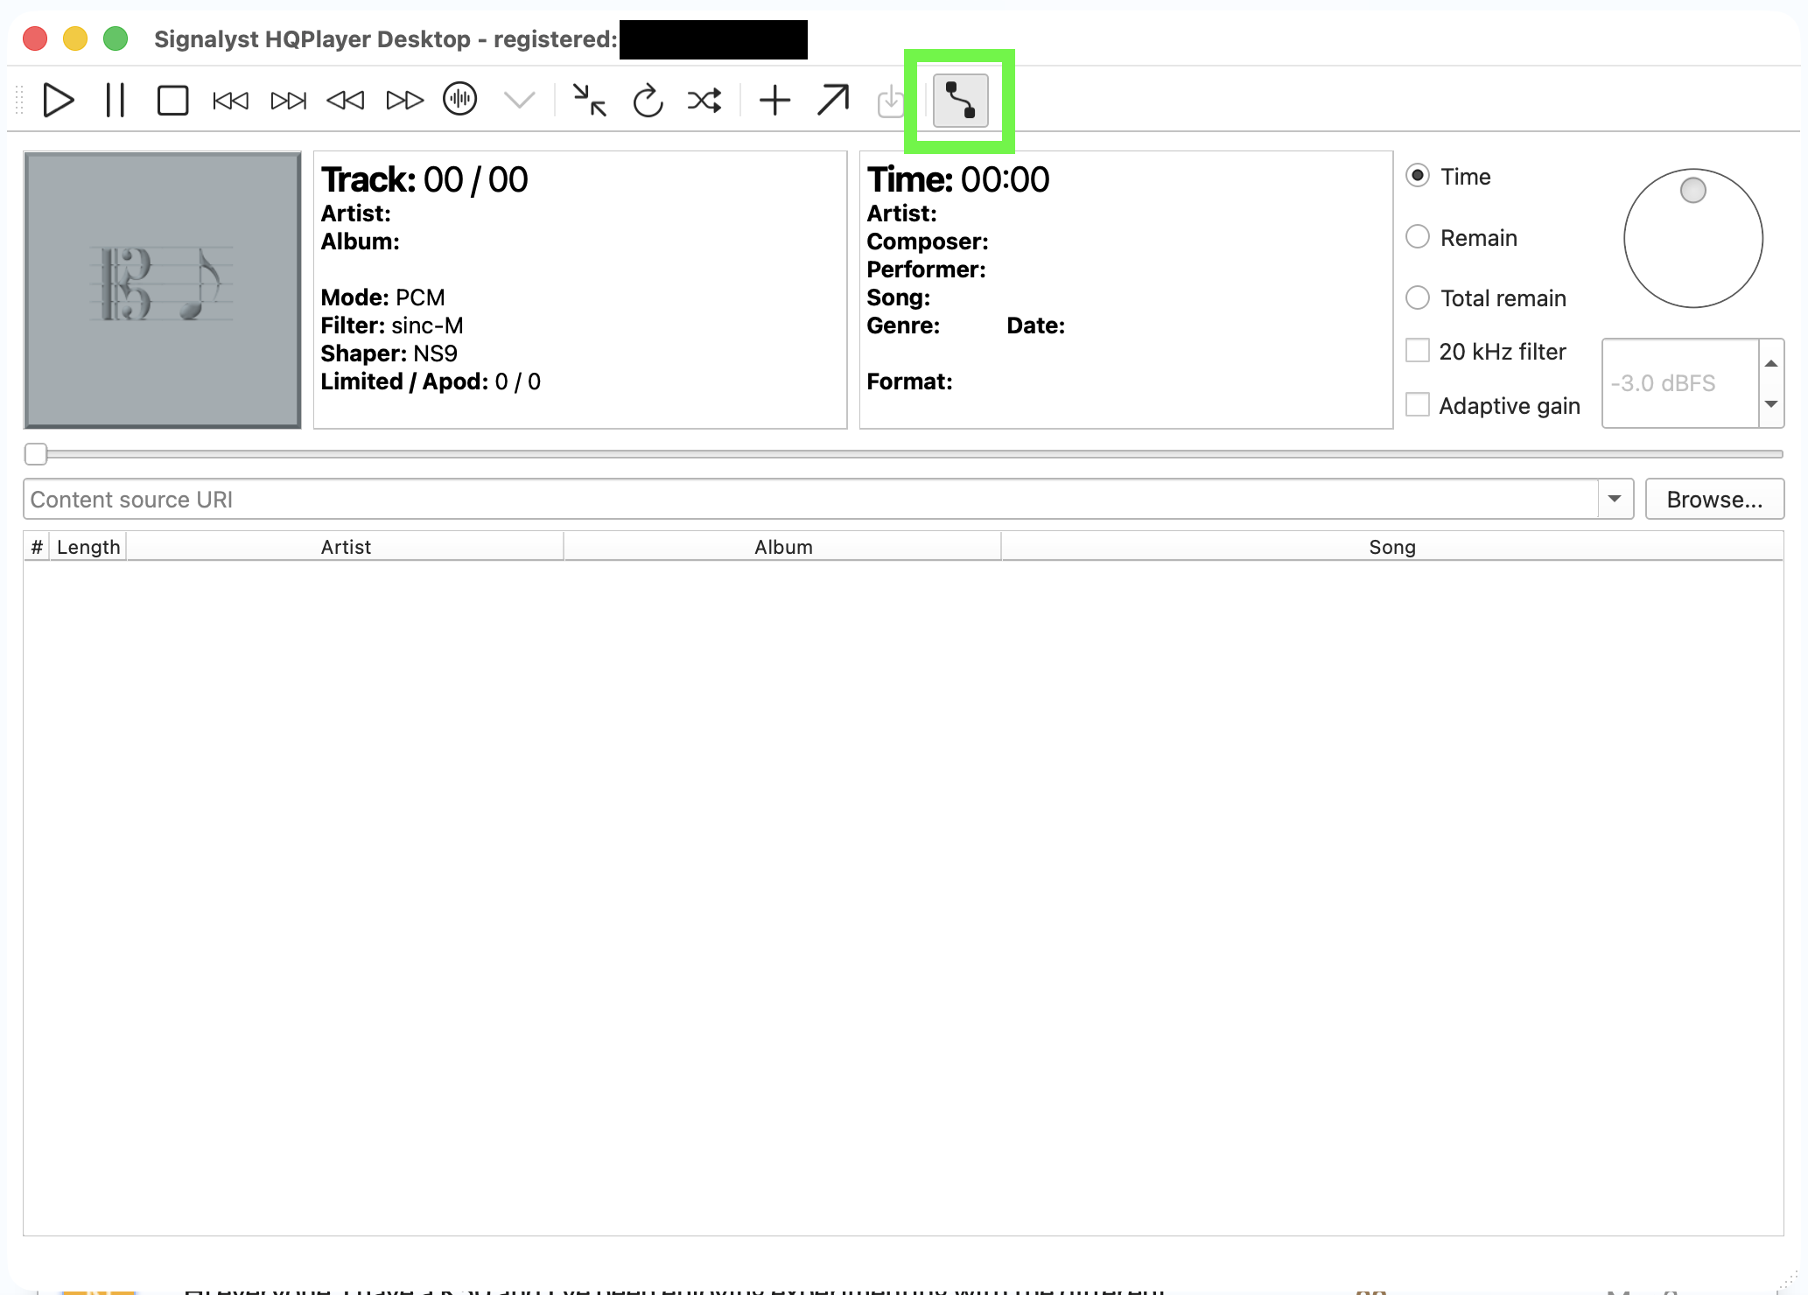This screenshot has width=1808, height=1295.
Task: Click the Browse... button
Action: pyautogui.click(x=1714, y=499)
